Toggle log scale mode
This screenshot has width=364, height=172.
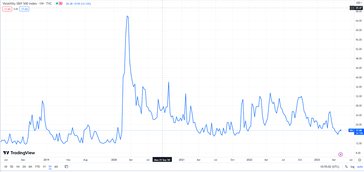(x=352, y=167)
